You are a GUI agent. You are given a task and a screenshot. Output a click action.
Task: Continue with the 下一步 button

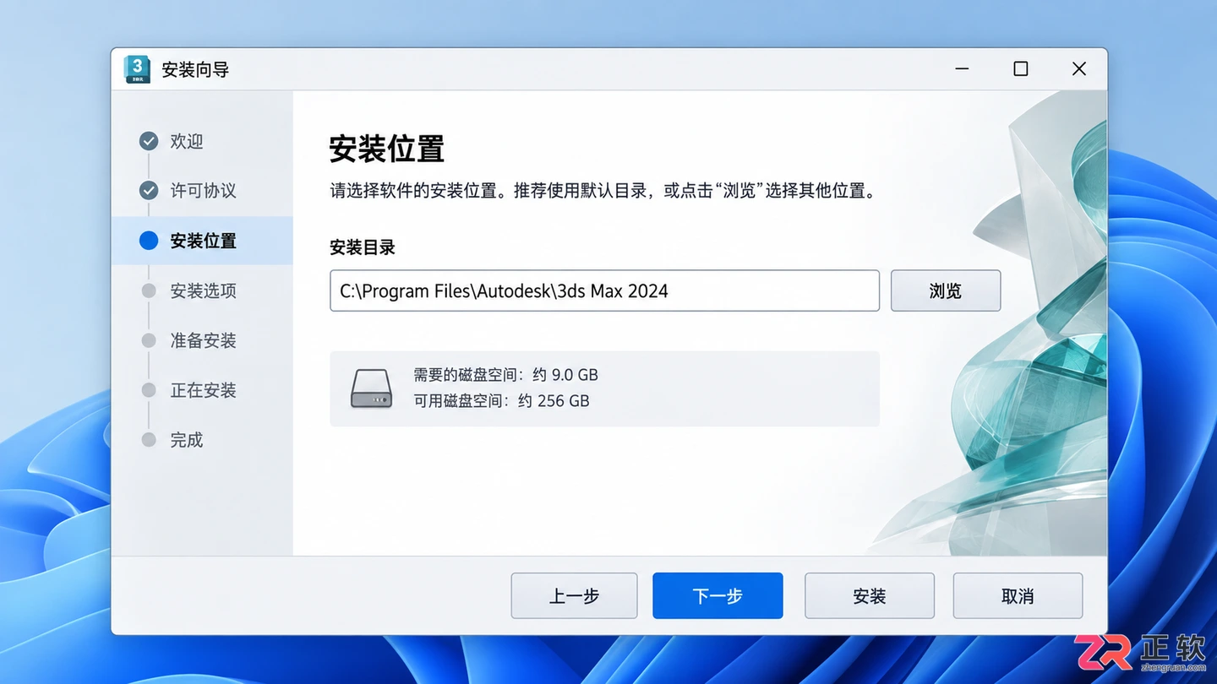[x=718, y=595]
